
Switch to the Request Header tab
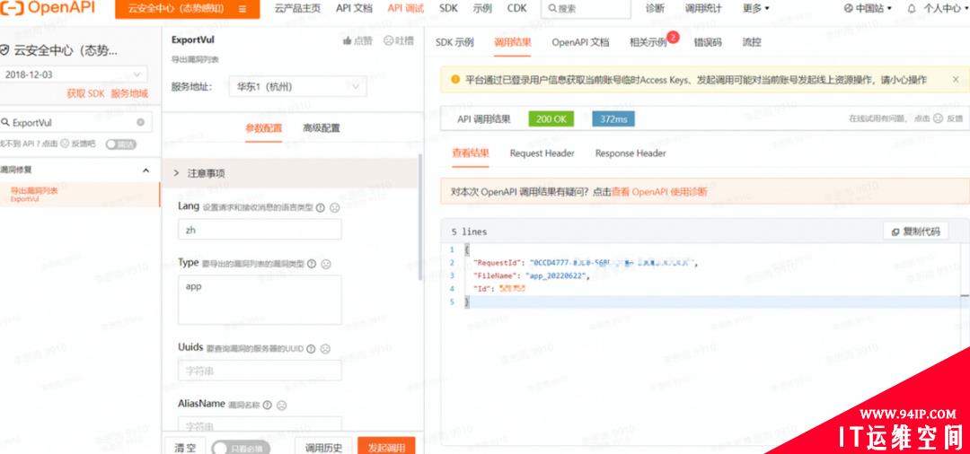point(542,153)
